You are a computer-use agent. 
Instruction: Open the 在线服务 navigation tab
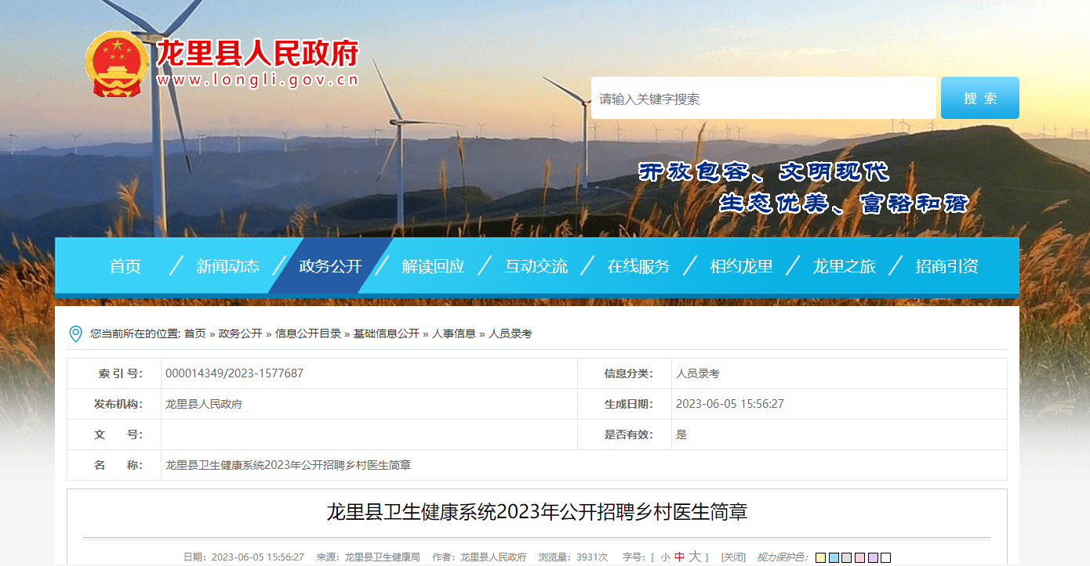click(x=638, y=266)
